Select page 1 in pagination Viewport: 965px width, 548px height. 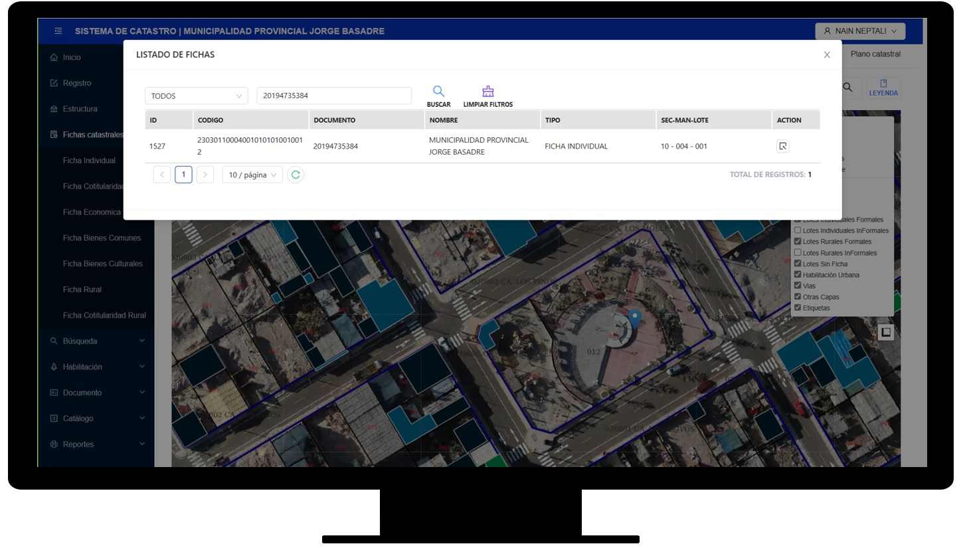coord(183,175)
